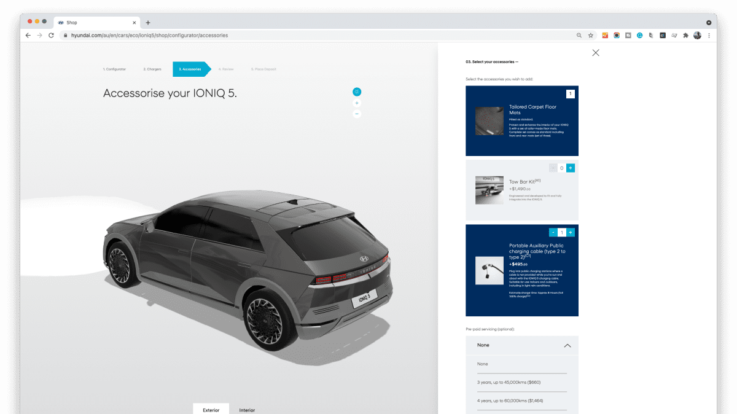Click the Tow Bar Kit title
This screenshot has width=737, height=414.
tap(524, 182)
